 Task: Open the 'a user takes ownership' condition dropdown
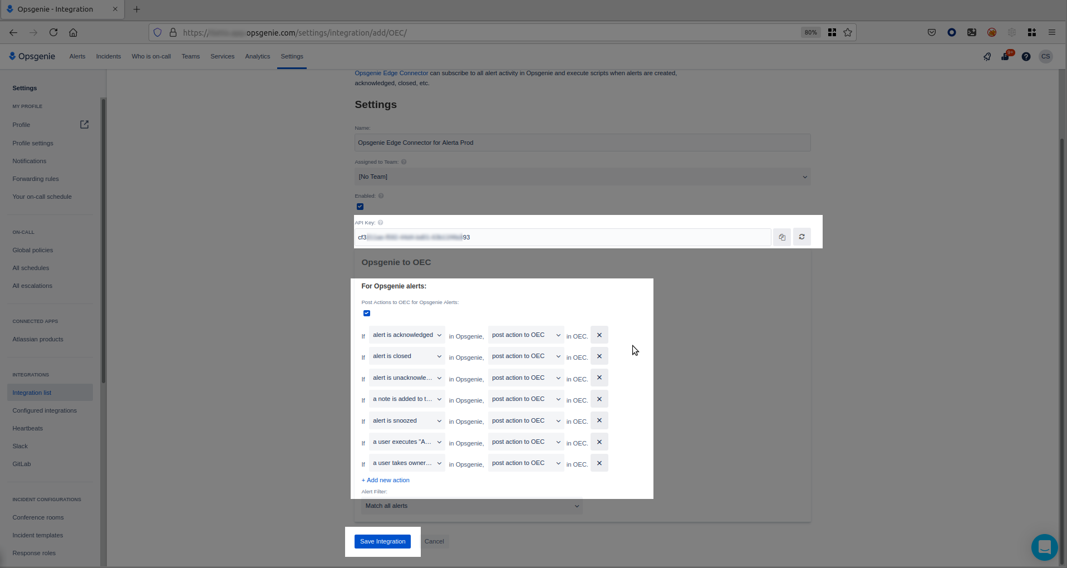[407, 463]
